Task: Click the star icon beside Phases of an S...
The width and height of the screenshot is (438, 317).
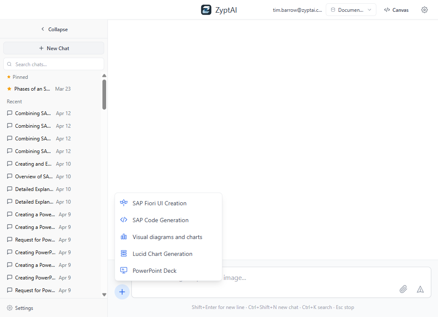Action: click(x=9, y=89)
